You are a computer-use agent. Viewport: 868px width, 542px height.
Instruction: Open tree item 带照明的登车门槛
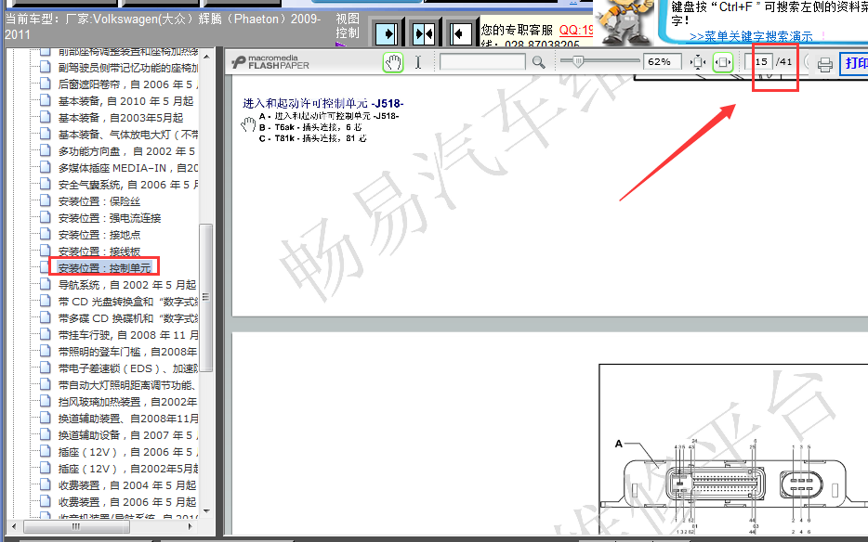(128, 351)
